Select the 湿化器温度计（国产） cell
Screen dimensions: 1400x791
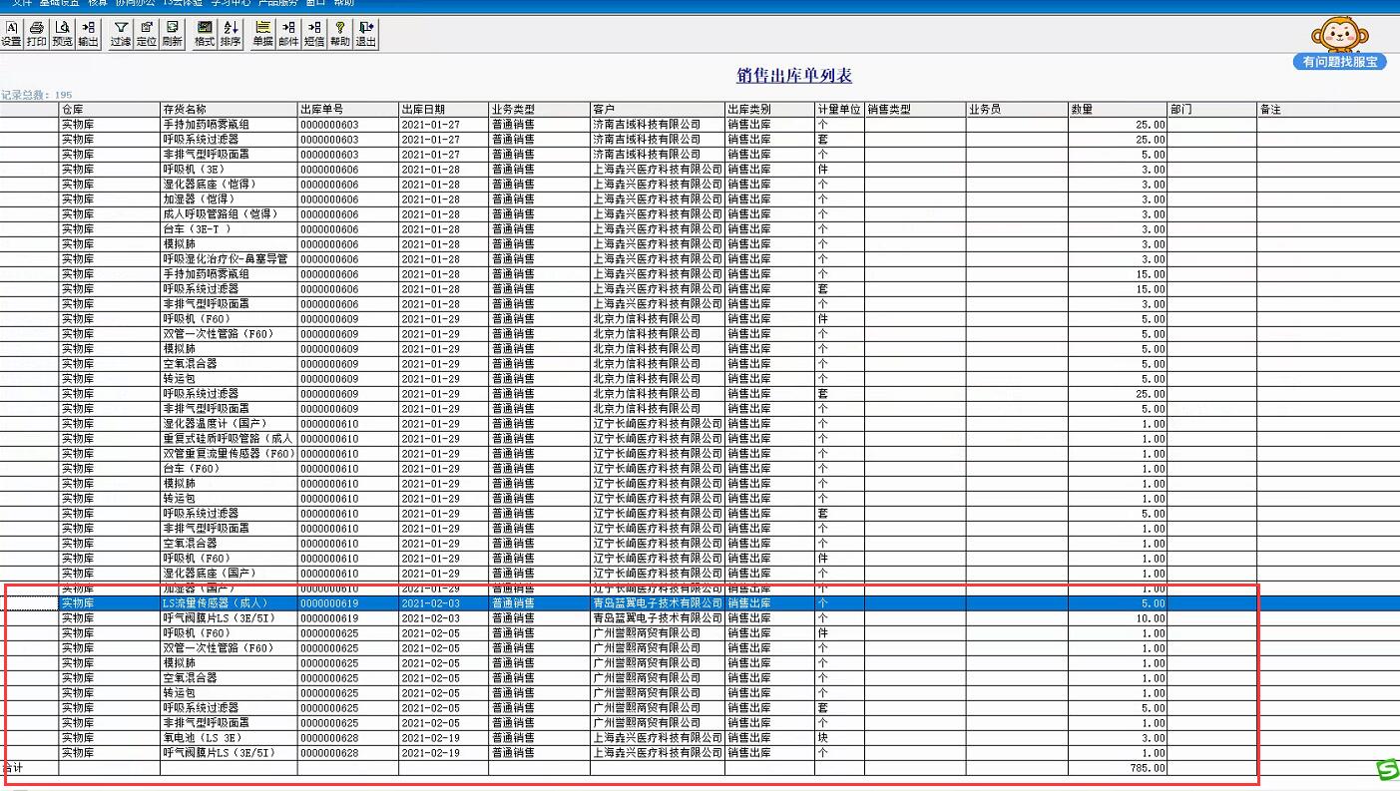pos(229,424)
